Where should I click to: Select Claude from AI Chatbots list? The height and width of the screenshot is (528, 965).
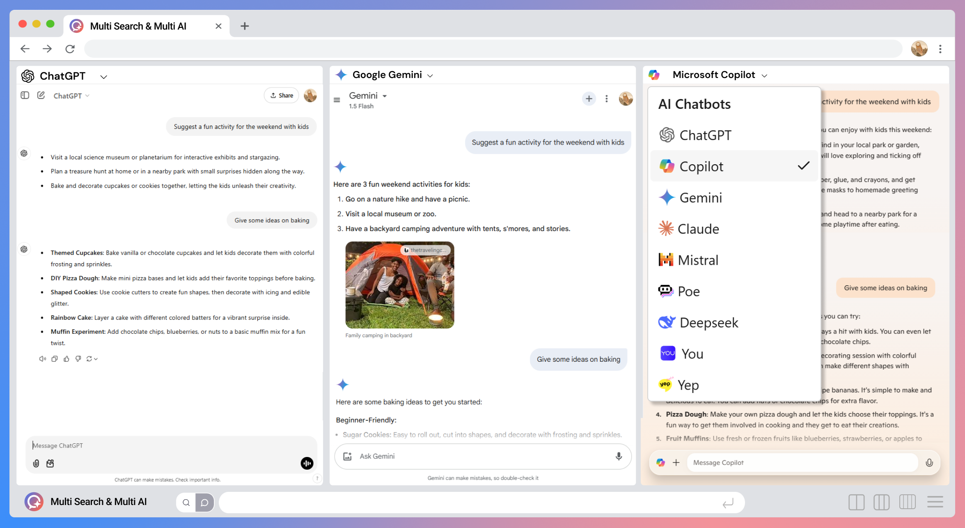pyautogui.click(x=698, y=229)
